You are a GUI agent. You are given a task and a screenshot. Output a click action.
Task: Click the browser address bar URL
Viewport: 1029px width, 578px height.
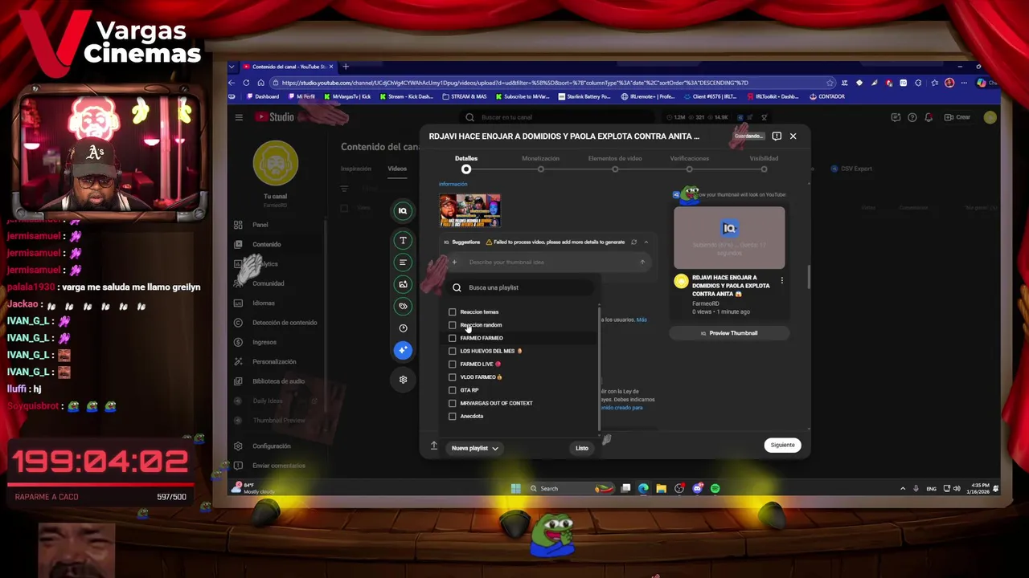[x=514, y=83]
